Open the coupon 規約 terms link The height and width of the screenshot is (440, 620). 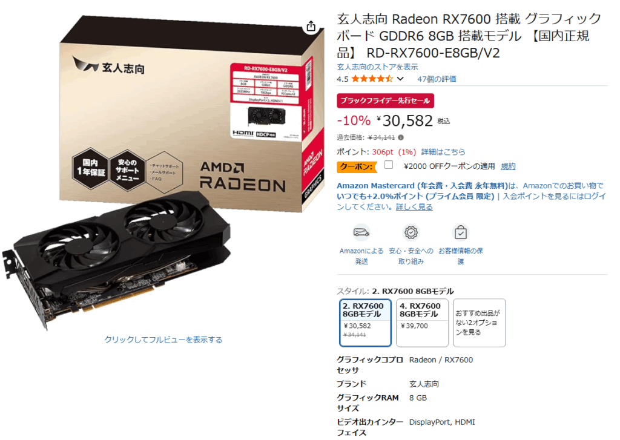pos(508,166)
